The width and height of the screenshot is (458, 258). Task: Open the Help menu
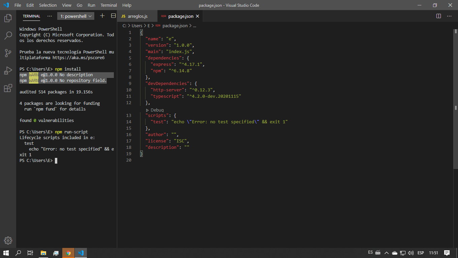[x=127, y=5]
